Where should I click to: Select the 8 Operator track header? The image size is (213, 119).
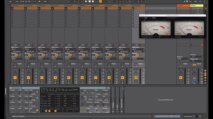click(x=112, y=6)
